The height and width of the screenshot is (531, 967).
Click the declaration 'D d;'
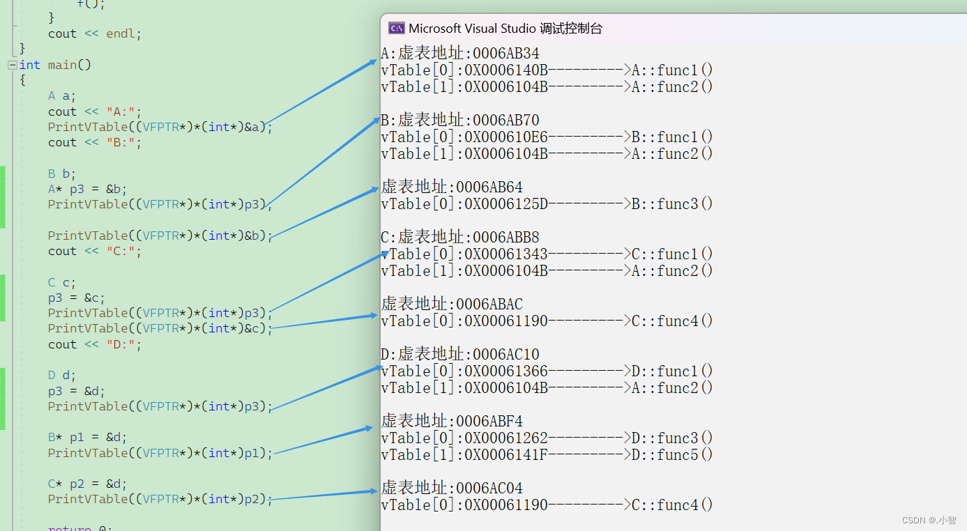pos(61,376)
